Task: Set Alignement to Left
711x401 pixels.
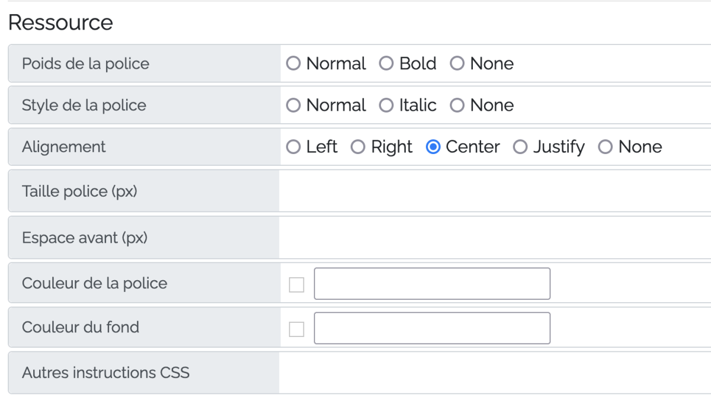Action: (293, 147)
